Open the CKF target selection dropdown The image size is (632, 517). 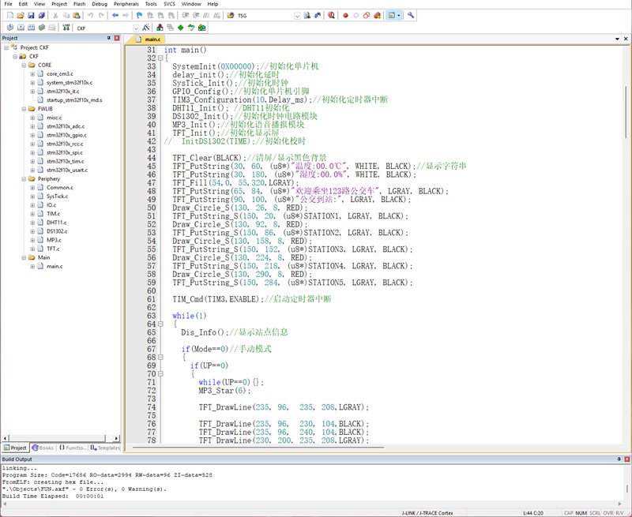[x=136, y=28]
